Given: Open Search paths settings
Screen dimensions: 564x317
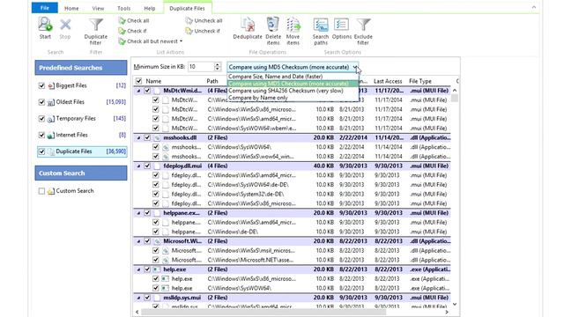Looking at the screenshot, I should pyautogui.click(x=321, y=32).
